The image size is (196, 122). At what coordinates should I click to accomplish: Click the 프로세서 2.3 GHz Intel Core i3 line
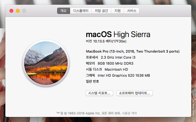(x=111, y=57)
